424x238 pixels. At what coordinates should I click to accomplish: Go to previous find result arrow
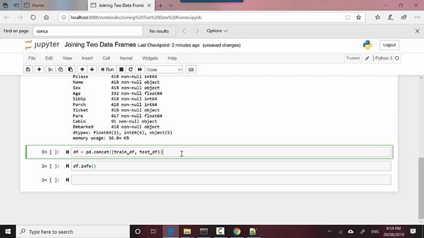(x=184, y=31)
